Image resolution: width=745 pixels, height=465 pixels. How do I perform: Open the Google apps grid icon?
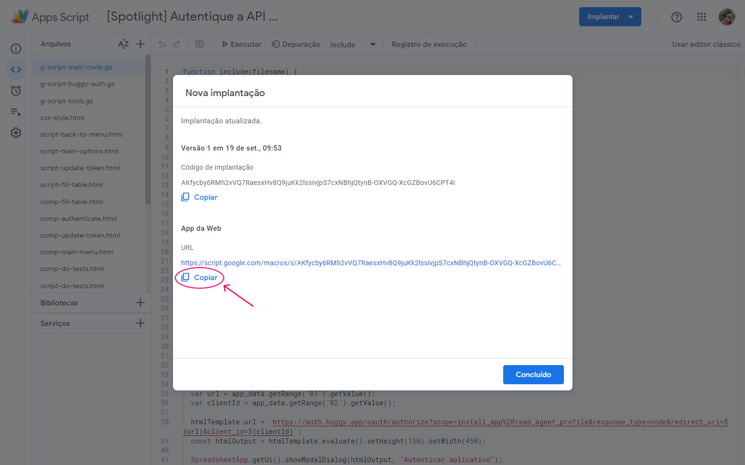(x=702, y=17)
